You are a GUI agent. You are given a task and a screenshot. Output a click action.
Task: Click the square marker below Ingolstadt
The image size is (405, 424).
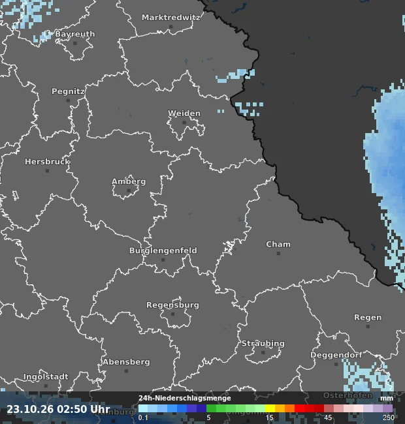tap(46, 386)
